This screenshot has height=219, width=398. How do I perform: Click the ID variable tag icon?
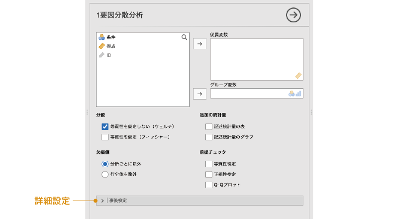coord(101,55)
